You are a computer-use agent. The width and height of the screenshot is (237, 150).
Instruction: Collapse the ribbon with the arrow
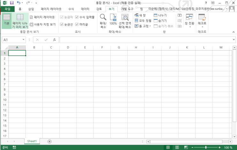[x=233, y=32]
